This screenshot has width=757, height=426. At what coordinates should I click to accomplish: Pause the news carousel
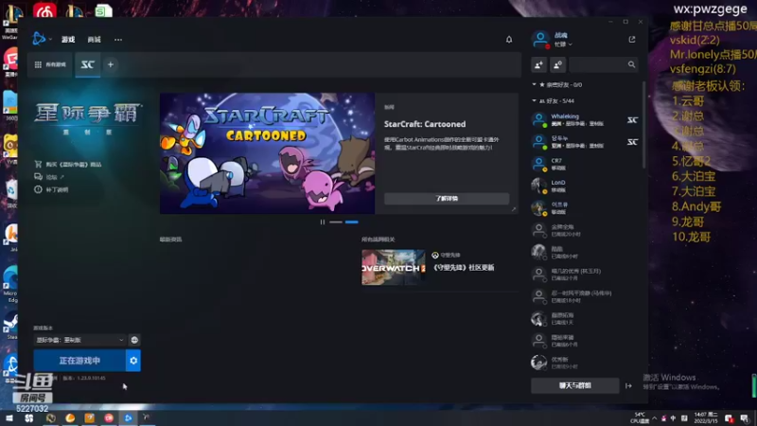pos(323,222)
